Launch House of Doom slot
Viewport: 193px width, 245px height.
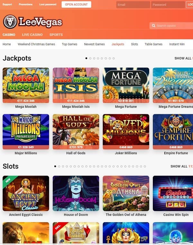(x=76, y=193)
